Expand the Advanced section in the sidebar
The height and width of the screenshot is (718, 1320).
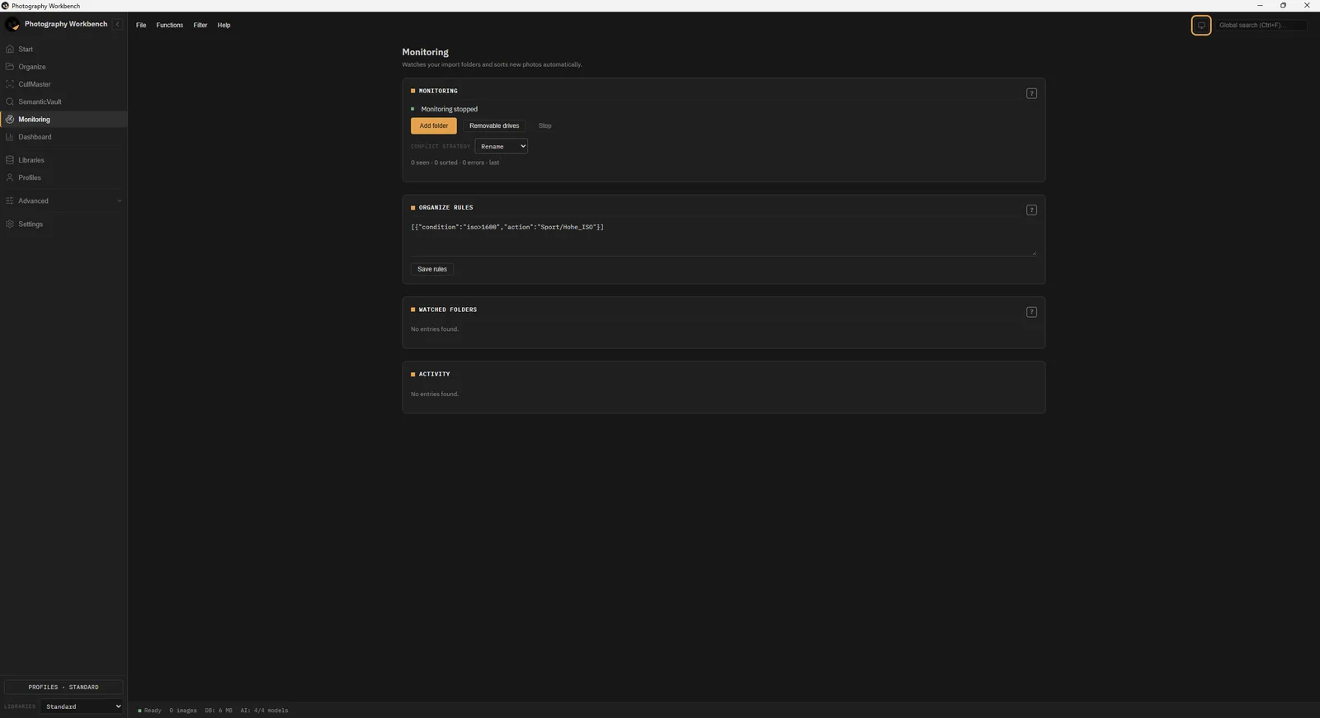tap(64, 201)
